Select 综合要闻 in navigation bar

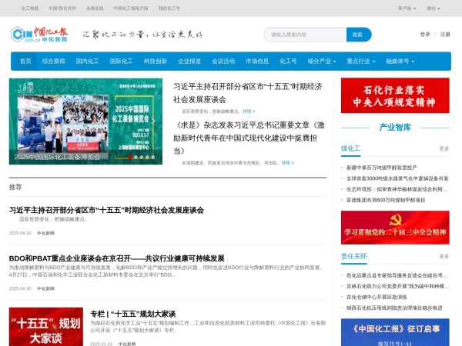tap(54, 62)
